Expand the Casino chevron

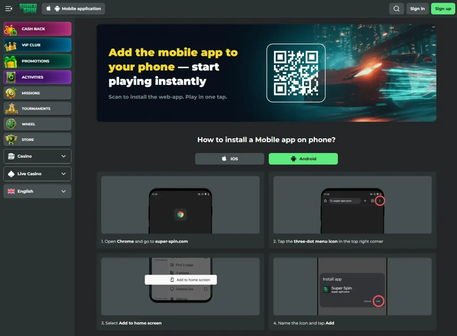click(63, 156)
